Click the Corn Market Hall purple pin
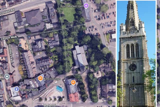 (x=86, y=6)
